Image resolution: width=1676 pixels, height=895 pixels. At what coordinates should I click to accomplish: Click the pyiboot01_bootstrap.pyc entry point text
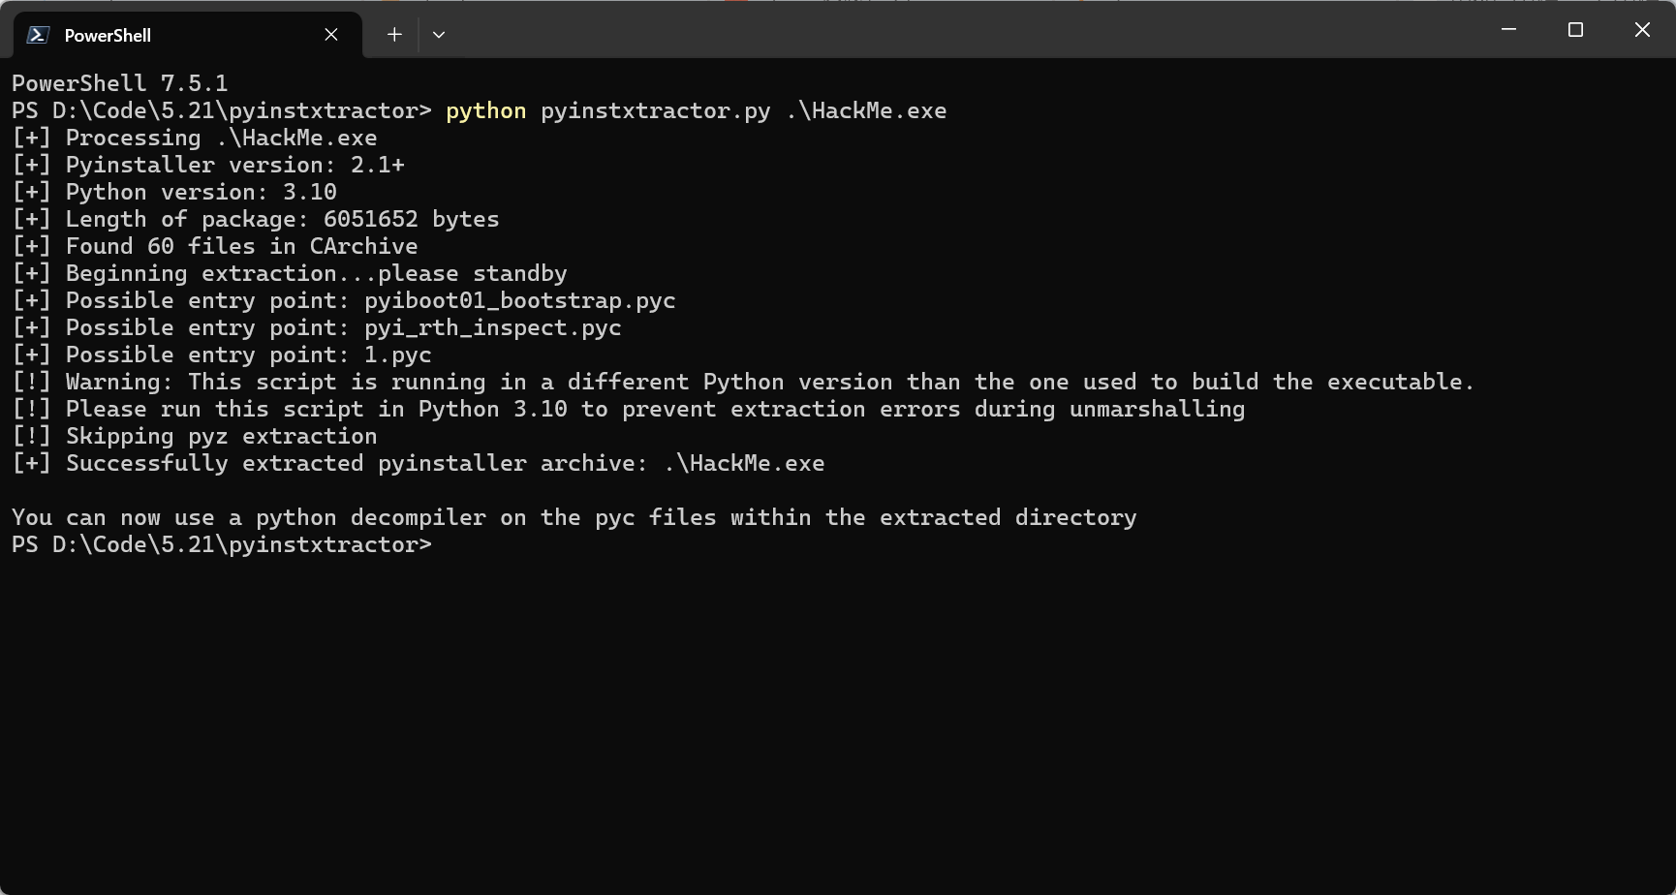click(x=520, y=300)
